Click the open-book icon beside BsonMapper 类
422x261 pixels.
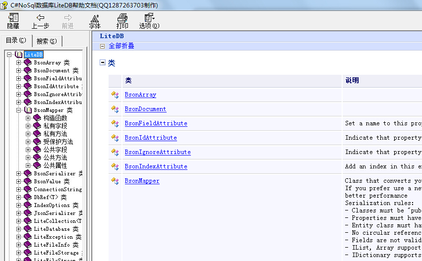pyautogui.click(x=28, y=110)
